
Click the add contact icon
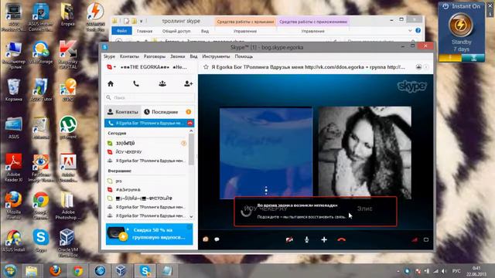[188, 83]
